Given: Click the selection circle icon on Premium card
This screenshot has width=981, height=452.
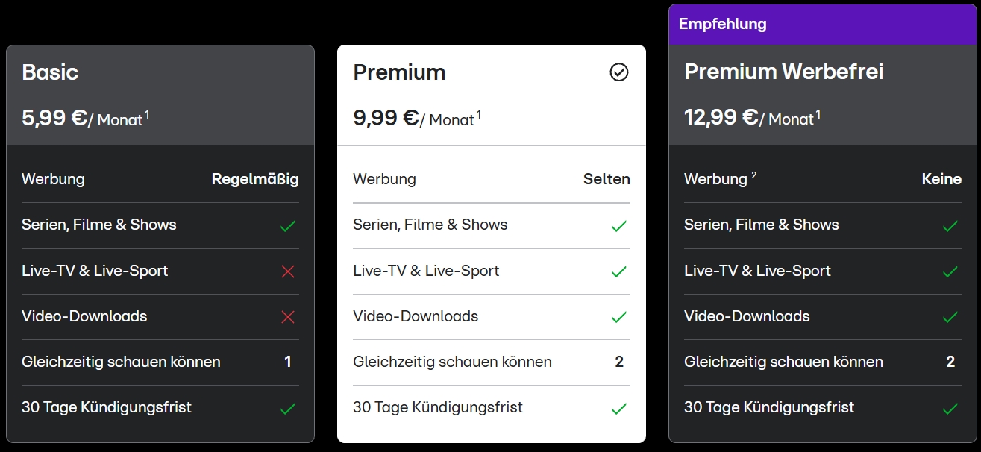Looking at the screenshot, I should coord(618,72).
